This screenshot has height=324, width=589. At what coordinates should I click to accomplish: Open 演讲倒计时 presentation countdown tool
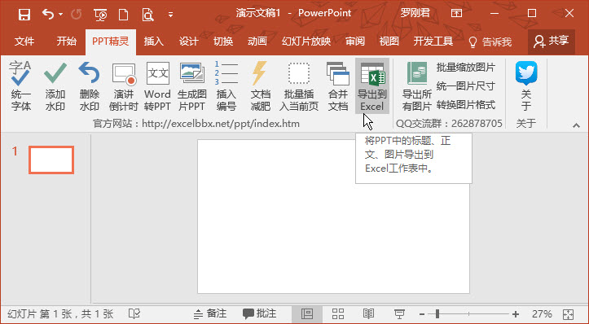click(124, 86)
